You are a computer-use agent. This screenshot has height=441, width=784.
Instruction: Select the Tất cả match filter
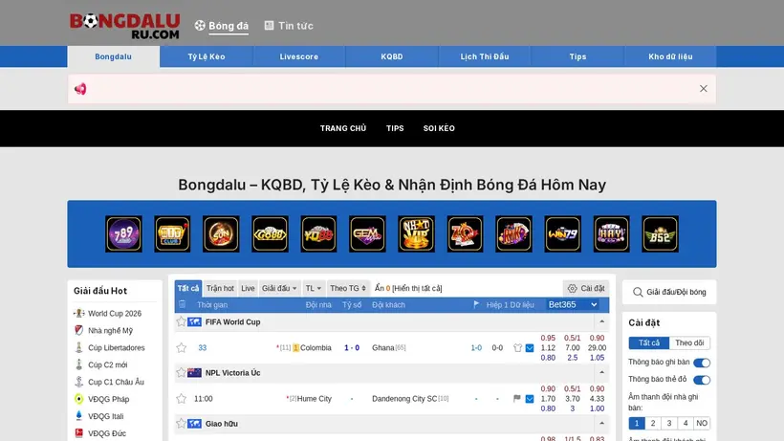[x=188, y=289]
